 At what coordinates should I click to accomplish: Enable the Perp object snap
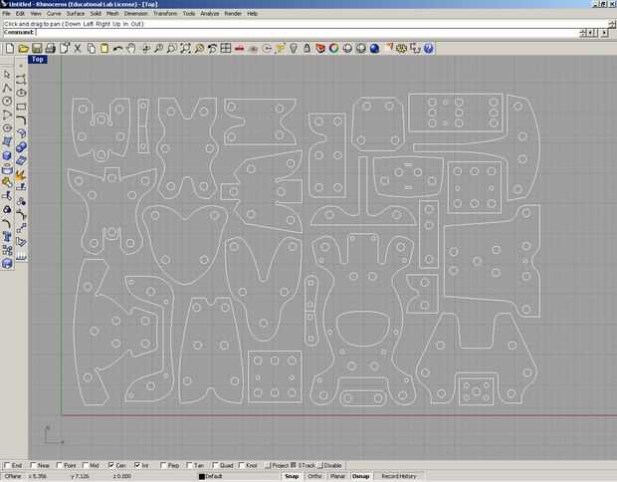[x=170, y=465]
